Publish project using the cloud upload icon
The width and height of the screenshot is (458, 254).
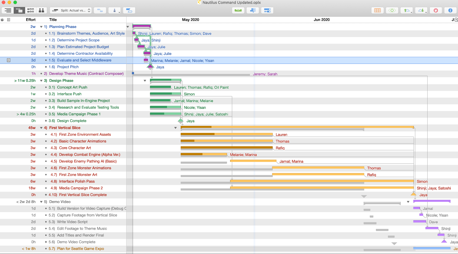tap(407, 10)
